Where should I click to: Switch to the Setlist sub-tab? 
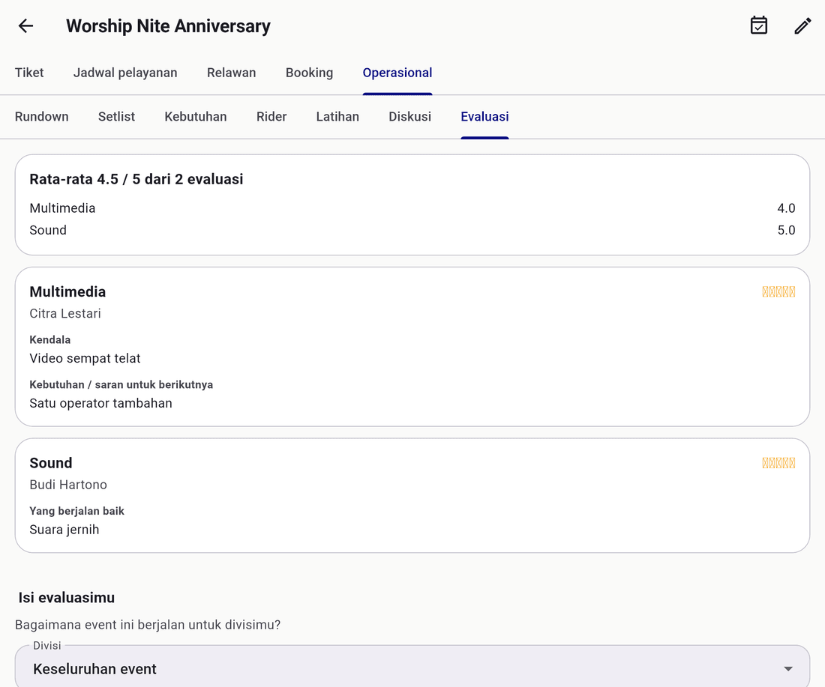tap(116, 117)
